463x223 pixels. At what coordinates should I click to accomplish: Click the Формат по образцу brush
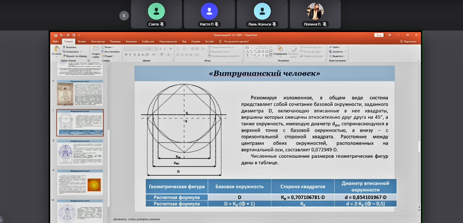coord(65,56)
